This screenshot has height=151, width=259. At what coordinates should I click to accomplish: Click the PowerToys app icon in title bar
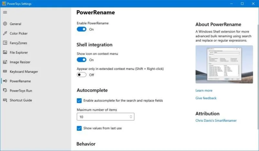point(4,4)
